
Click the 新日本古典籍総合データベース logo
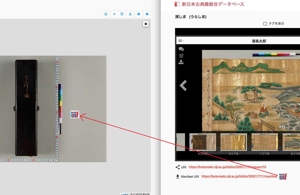[x=177, y=4]
